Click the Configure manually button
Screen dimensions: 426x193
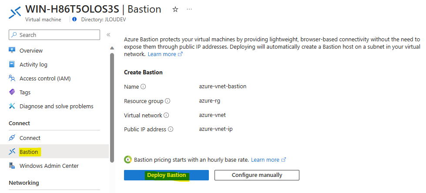(257, 175)
